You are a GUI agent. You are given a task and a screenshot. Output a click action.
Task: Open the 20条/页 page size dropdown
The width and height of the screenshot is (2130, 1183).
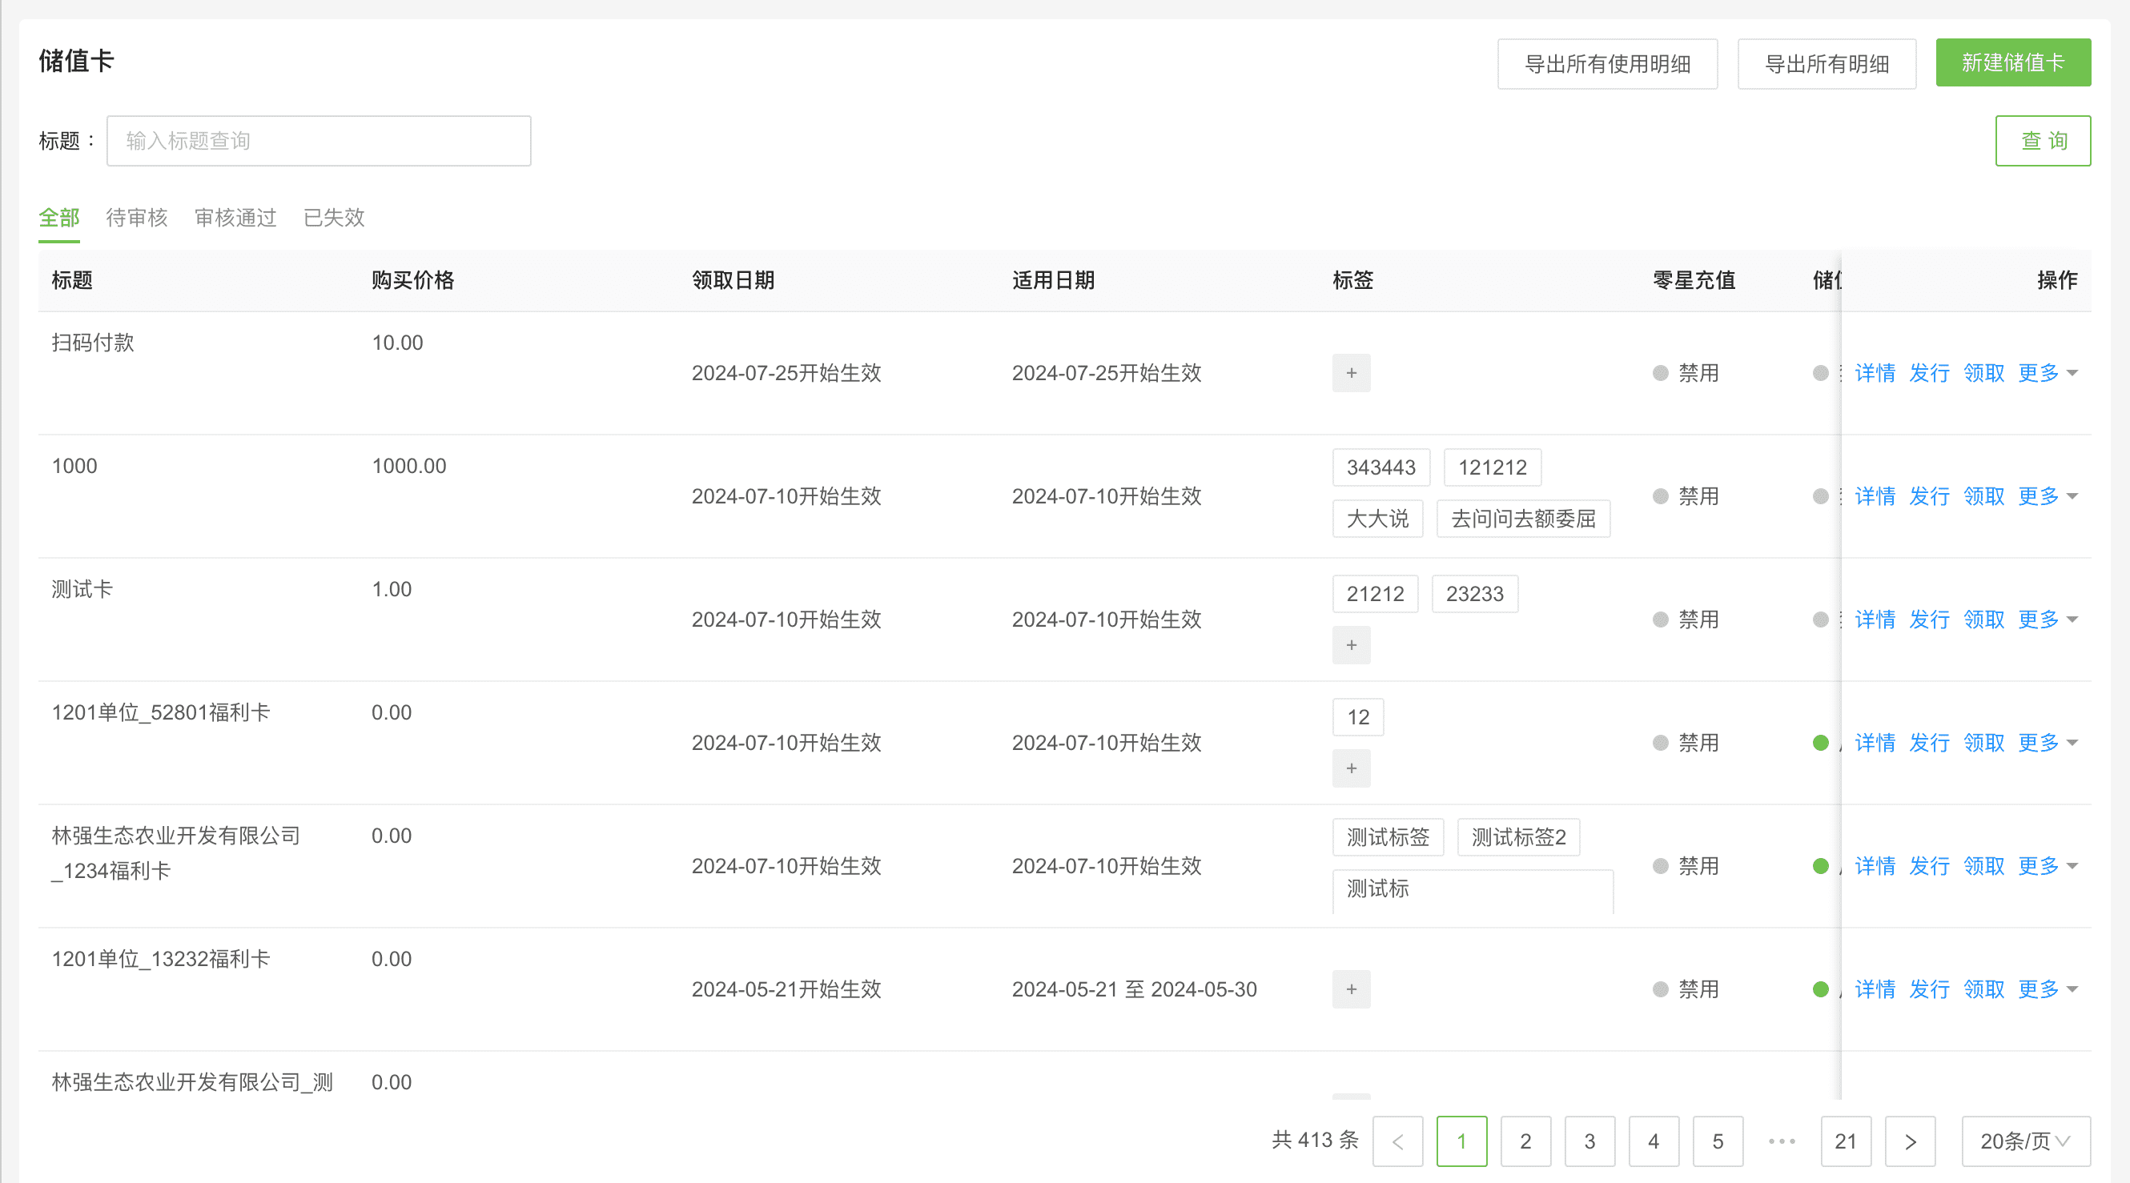(x=2025, y=1141)
